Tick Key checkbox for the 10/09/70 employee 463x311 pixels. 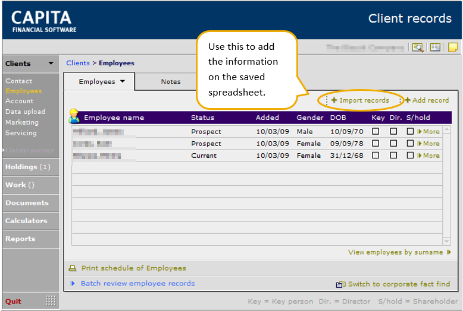(x=376, y=131)
